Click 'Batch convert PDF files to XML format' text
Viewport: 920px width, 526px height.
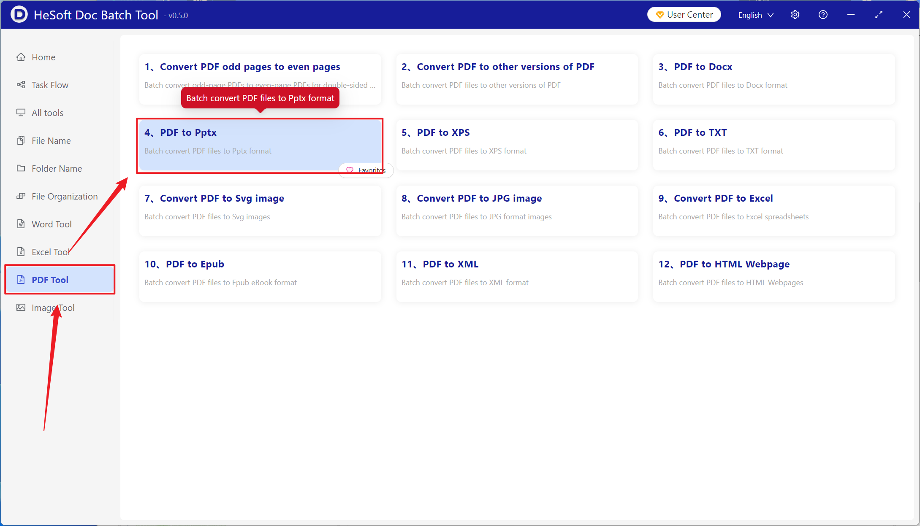tap(465, 283)
